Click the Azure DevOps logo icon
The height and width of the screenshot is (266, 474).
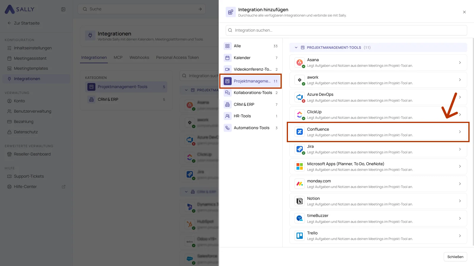tap(300, 97)
